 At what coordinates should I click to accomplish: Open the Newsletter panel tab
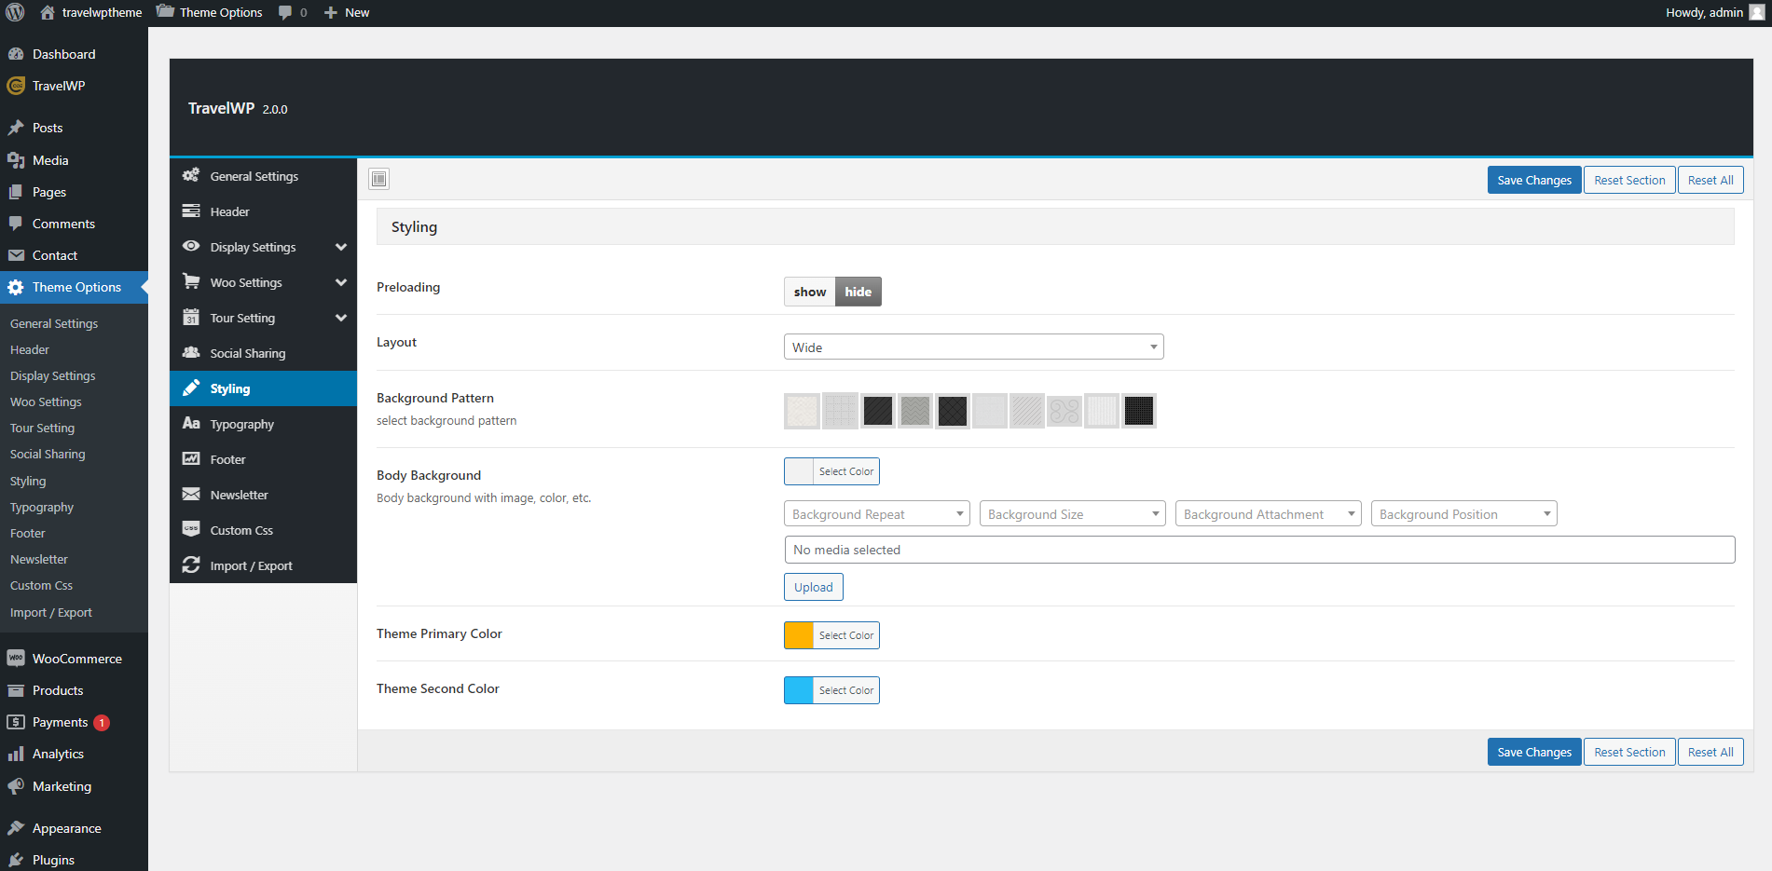263,495
